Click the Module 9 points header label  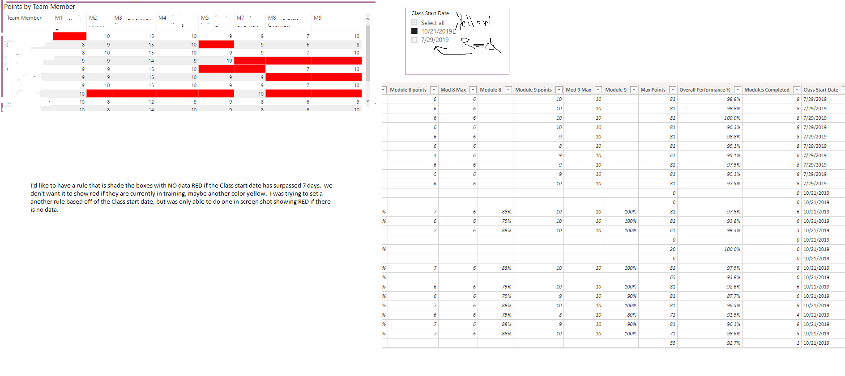533,90
